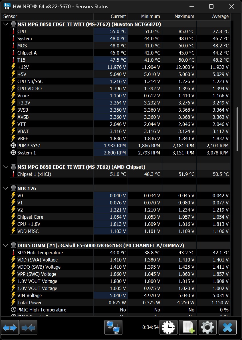
Task: Open the network remote monitoring icon
Action: pyautogui.click(x=113, y=327)
